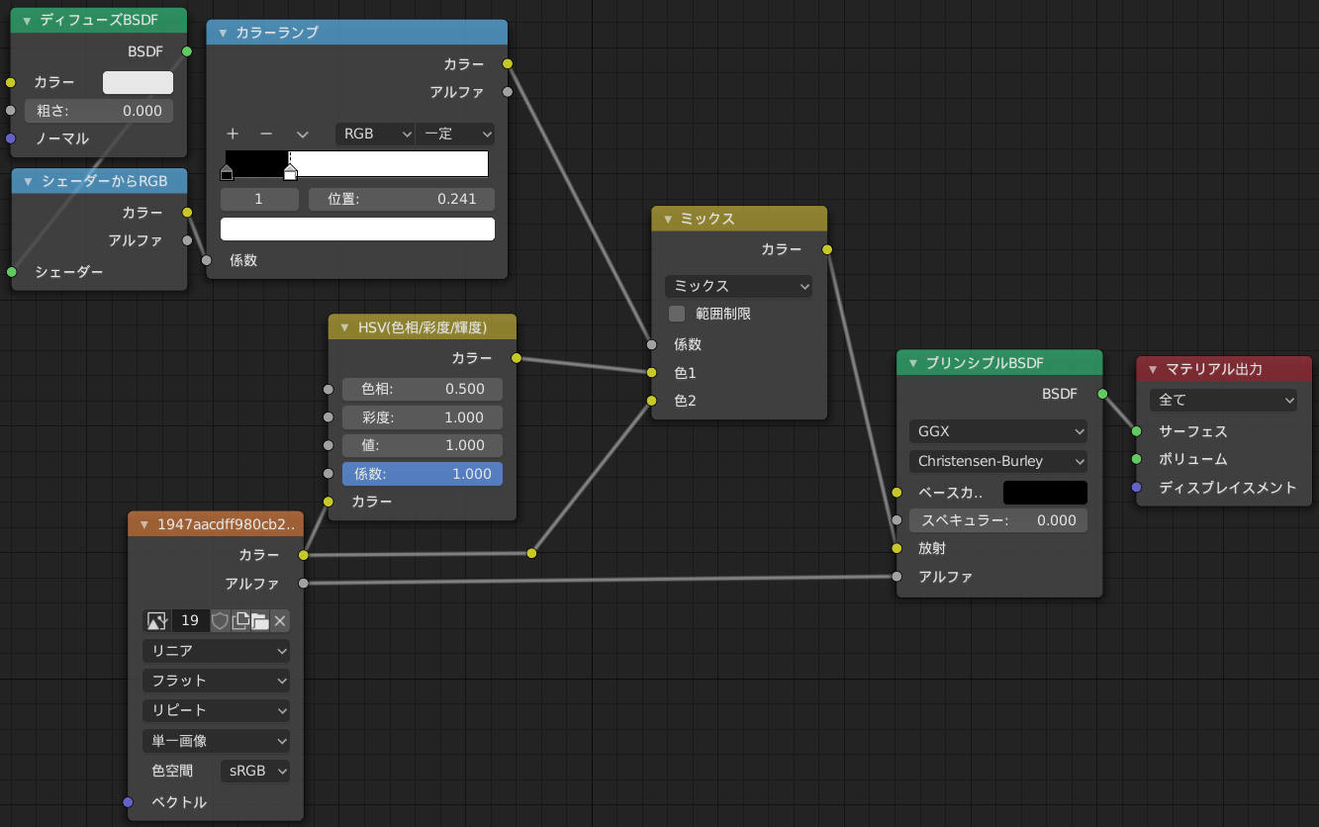Click the ノーマル input socket
The width and height of the screenshot is (1319, 827).
point(12,138)
